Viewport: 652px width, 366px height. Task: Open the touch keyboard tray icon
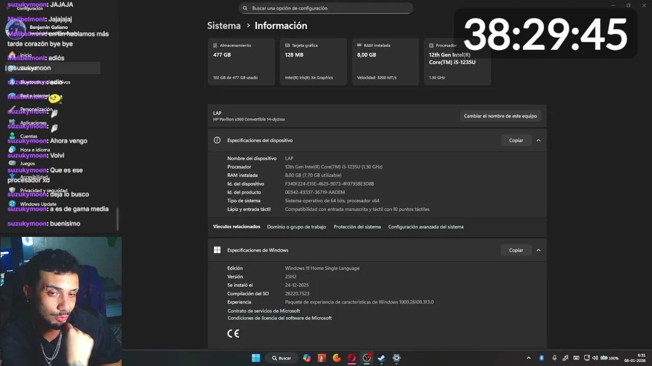[x=576, y=358]
